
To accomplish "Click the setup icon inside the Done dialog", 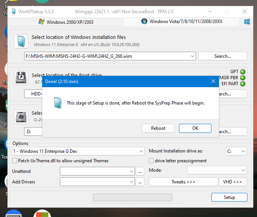I will coord(58,103).
